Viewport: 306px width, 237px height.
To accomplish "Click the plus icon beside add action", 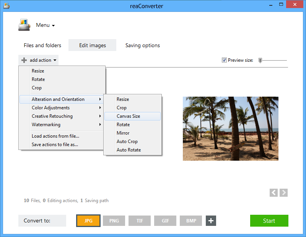I will click(24, 60).
